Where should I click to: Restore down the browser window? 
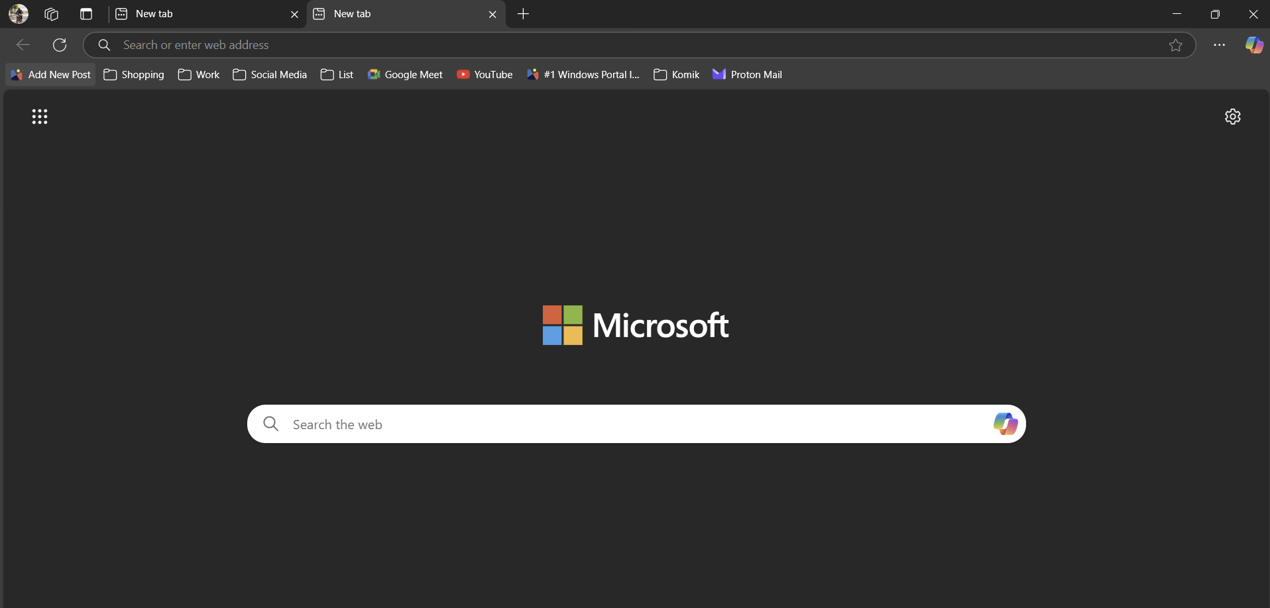pos(1215,14)
